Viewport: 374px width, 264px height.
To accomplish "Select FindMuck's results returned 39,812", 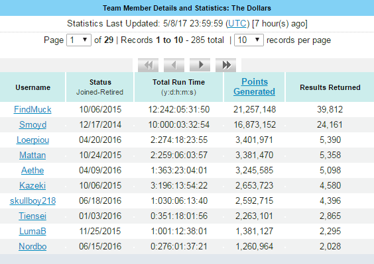I will [x=330, y=110].
